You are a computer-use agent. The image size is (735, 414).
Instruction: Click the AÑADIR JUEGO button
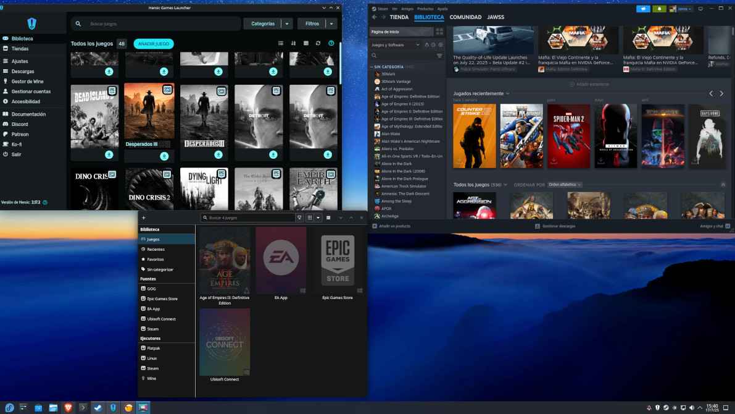click(x=154, y=44)
